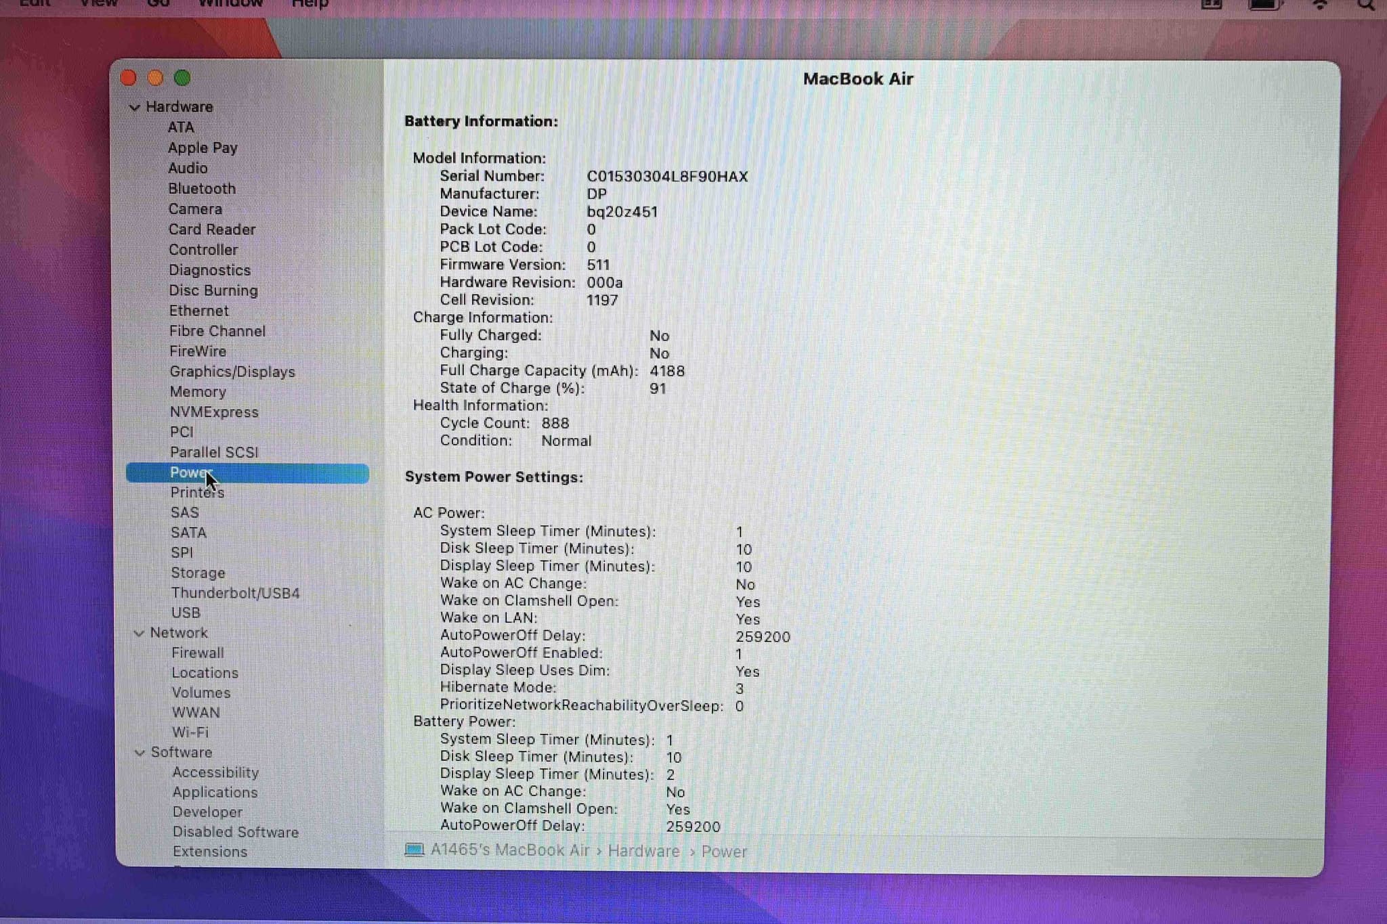Screen dimensions: 1387x924
Task: Show Ethernet information
Action: [x=199, y=310]
